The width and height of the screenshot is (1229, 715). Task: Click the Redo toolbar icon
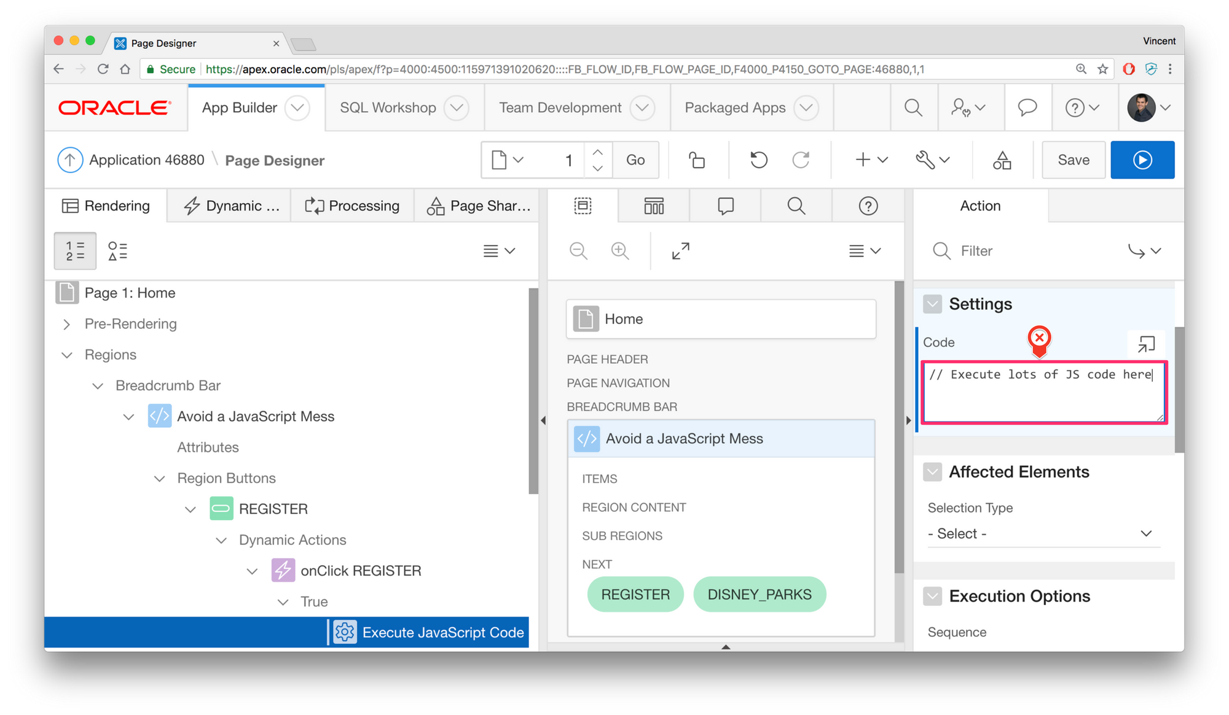point(801,160)
